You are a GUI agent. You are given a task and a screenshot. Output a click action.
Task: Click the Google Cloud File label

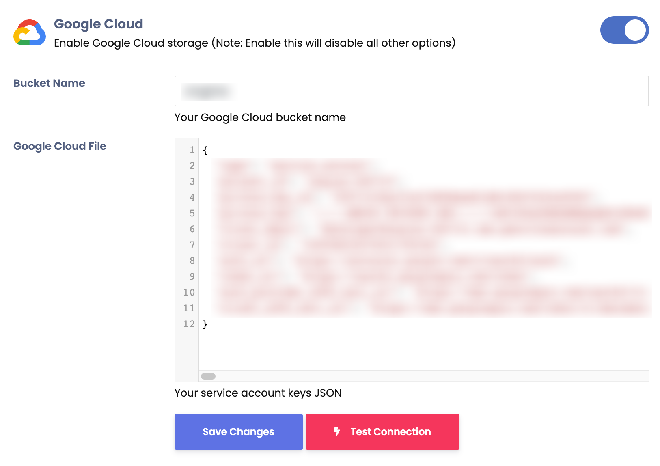click(60, 146)
